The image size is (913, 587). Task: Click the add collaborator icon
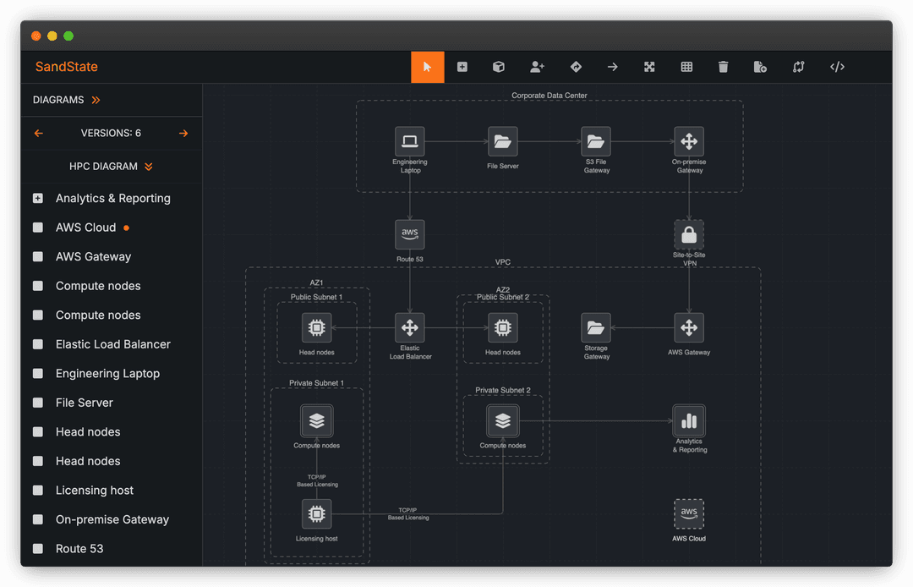click(537, 66)
